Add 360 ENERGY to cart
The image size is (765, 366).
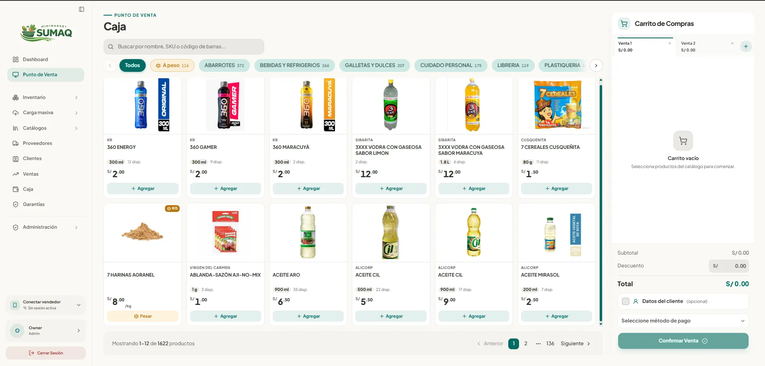143,188
